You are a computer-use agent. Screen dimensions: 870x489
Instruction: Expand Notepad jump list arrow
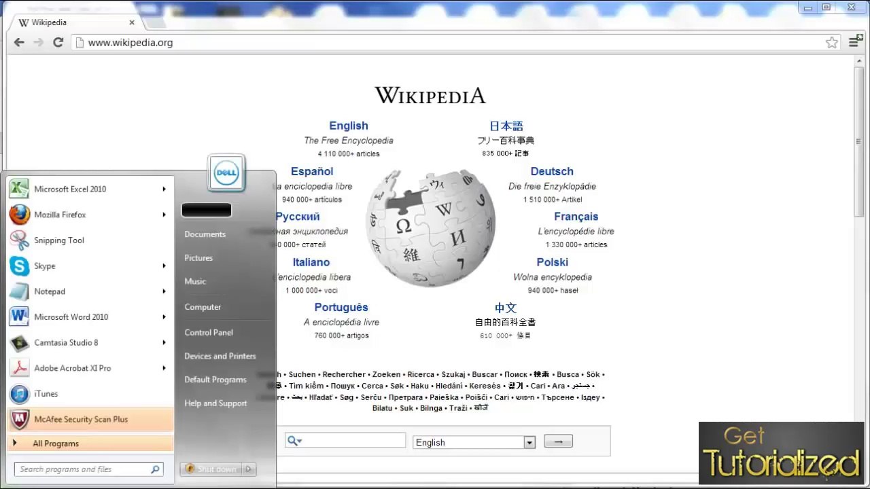[164, 291]
